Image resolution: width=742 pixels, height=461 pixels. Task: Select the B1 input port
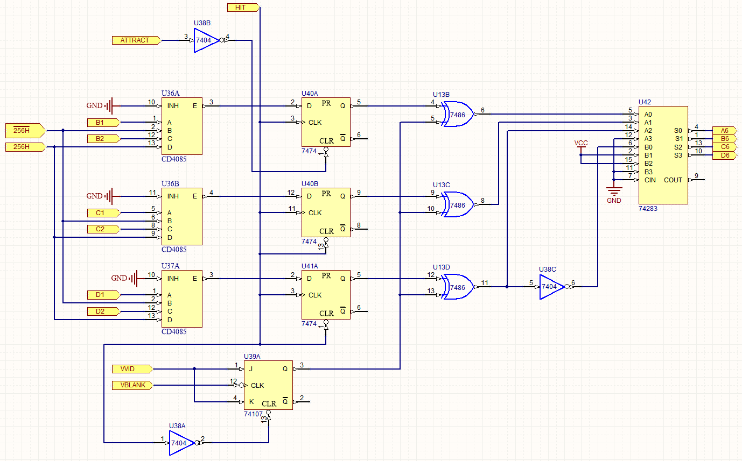pos(103,123)
